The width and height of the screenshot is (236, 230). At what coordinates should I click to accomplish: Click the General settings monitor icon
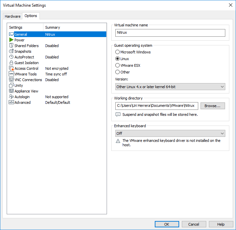(11, 34)
